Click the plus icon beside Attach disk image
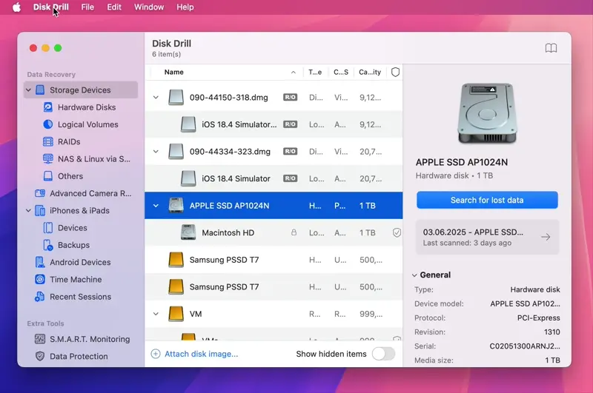This screenshot has width=593, height=393. pyautogui.click(x=156, y=354)
